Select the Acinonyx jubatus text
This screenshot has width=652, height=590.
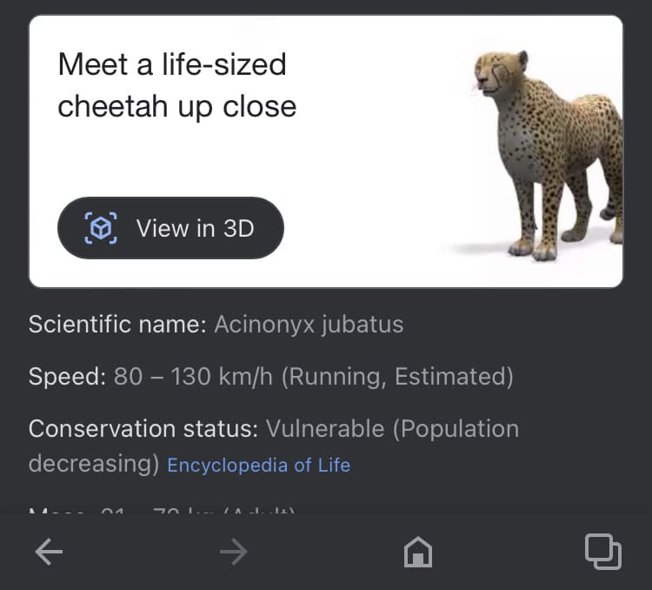pos(309,325)
